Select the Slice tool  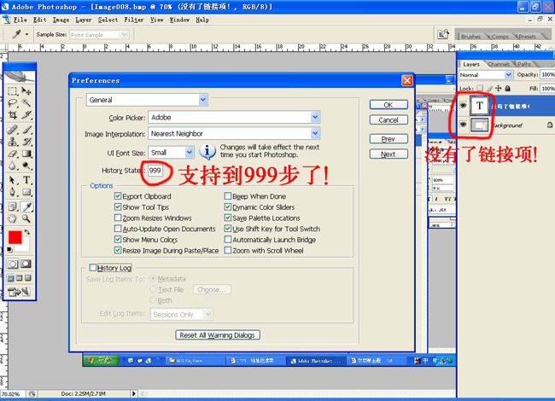(26, 114)
